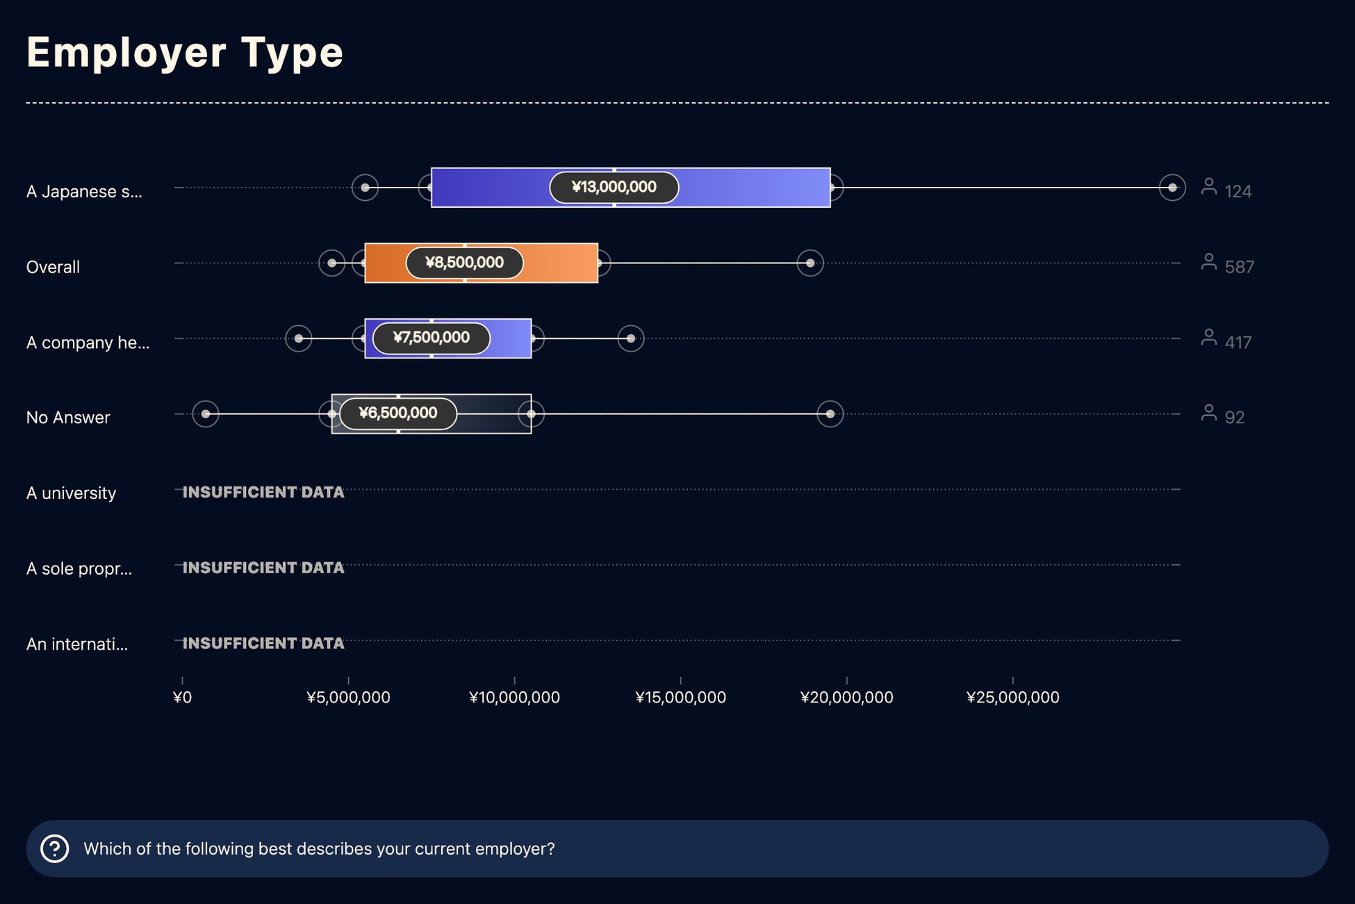Screen dimensions: 1355x904
Task: Click the Japanese subsidiary maximum whisker marker
Action: tap(1172, 188)
